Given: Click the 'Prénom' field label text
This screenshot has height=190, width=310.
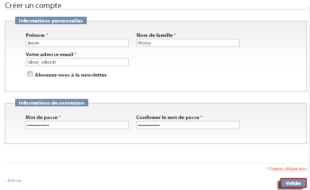Looking at the screenshot, I should point(35,35).
